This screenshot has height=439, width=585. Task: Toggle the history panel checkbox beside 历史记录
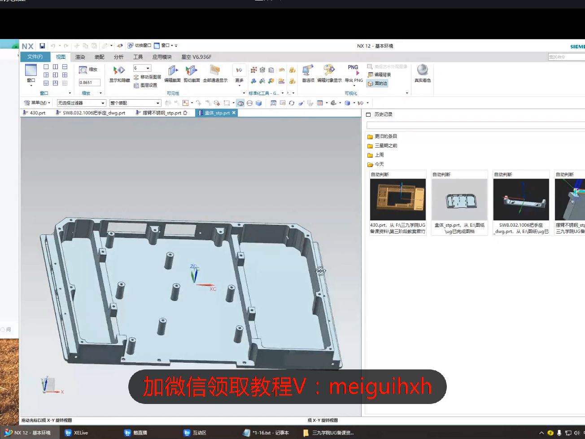369,115
